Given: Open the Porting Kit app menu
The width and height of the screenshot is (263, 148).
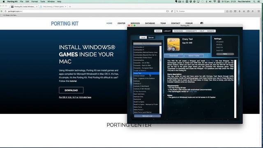Looking at the screenshot, I should 12,2.
